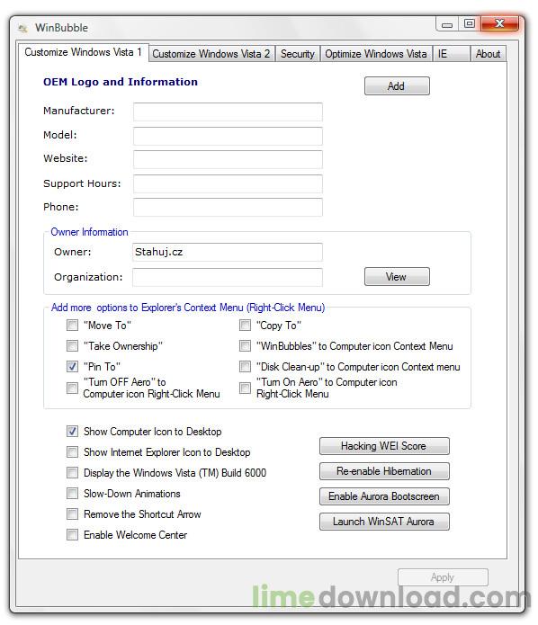Viewport: 538px width, 625px height.
Task: Click the Hacking WEI Score button
Action: [x=384, y=446]
